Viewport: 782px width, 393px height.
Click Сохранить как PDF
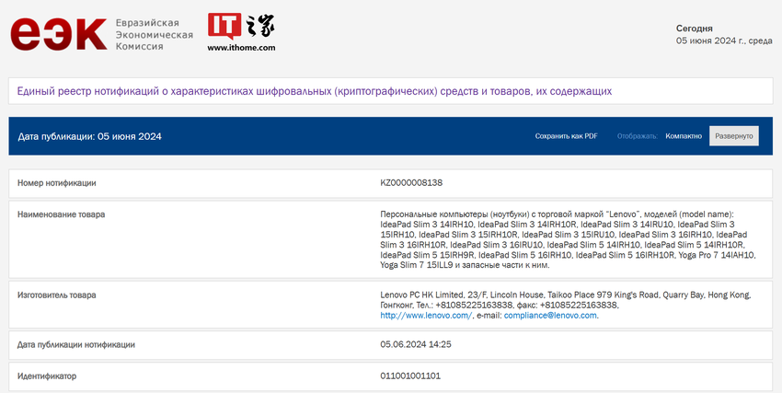click(566, 136)
